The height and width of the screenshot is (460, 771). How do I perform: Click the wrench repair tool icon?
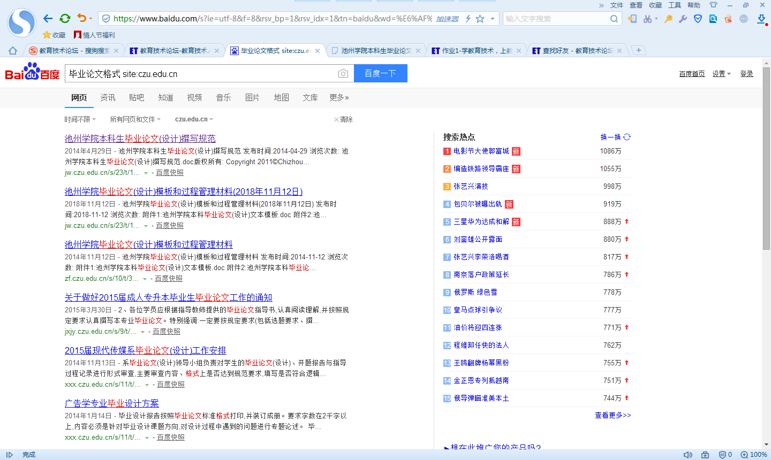click(683, 19)
